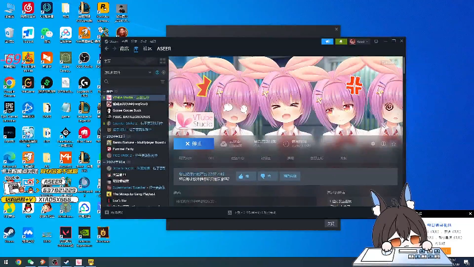Select VTube Studio in library list
Viewport: 474px width, 267px height.
134,97
